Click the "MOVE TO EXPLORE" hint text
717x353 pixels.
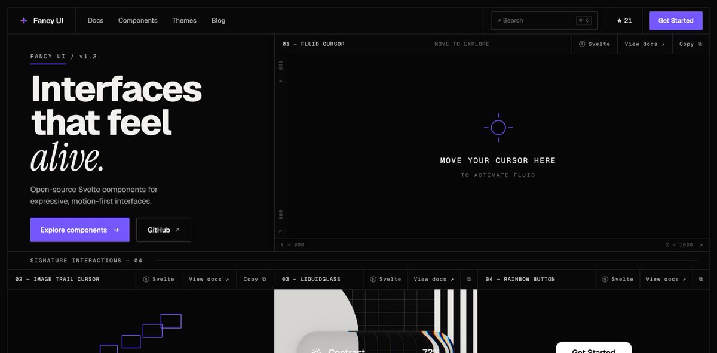tap(462, 44)
